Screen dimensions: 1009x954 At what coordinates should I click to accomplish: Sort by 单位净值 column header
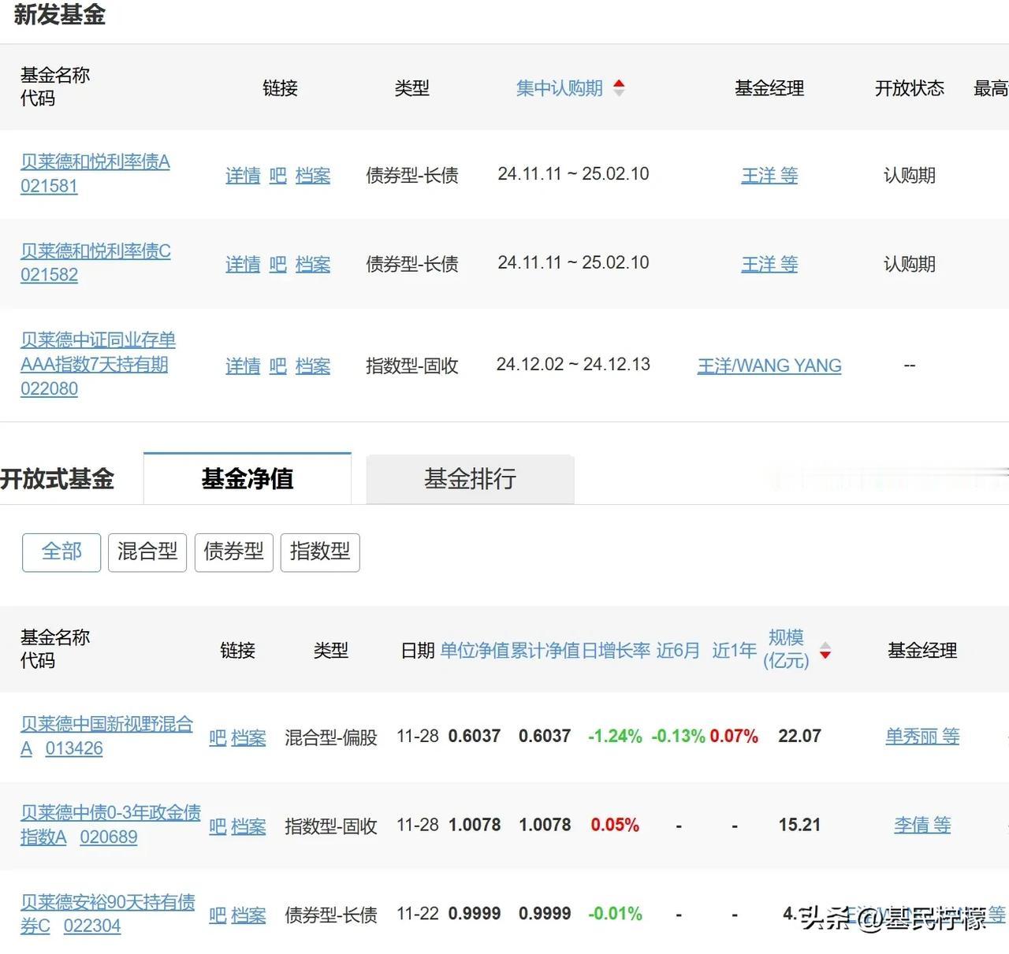pos(475,651)
